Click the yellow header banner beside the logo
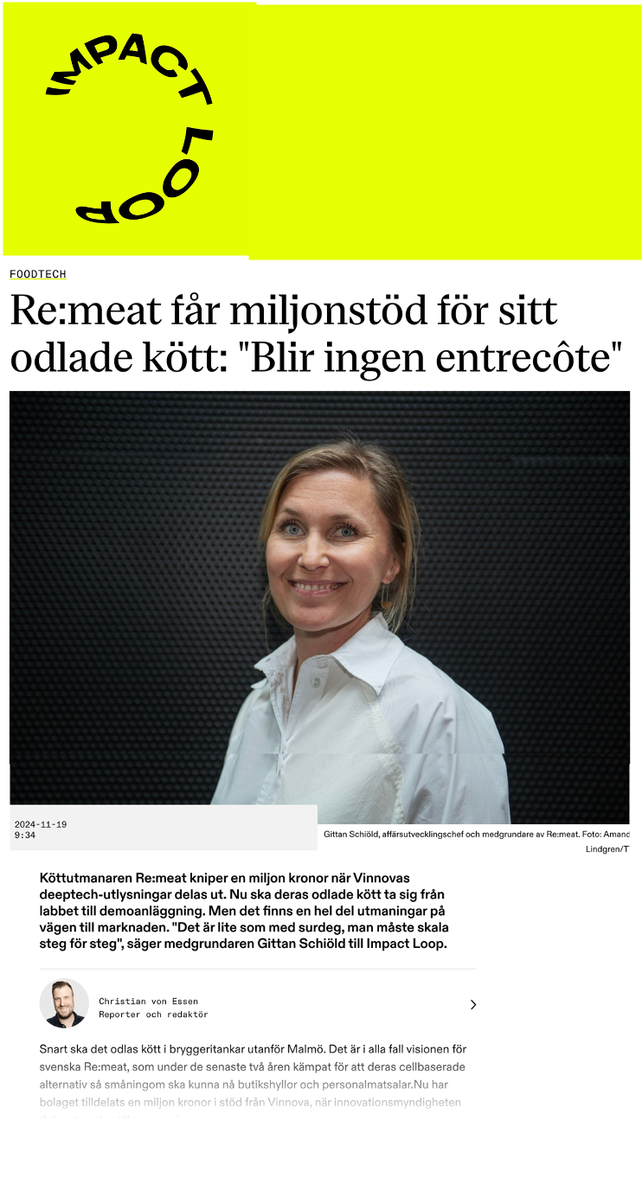 tap(445, 131)
